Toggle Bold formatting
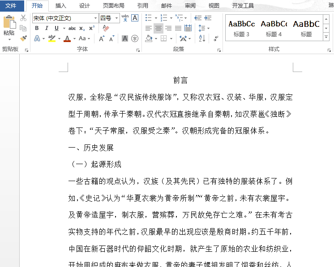Screen dimensions: 334x267 click(x=36, y=28)
